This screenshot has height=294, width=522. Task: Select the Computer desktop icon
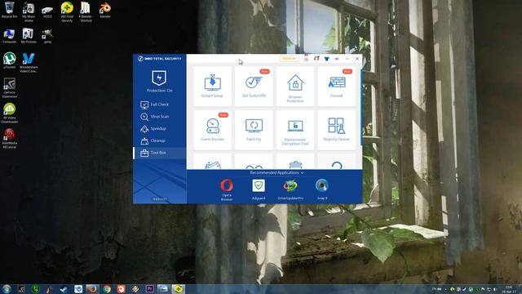[x=9, y=36]
